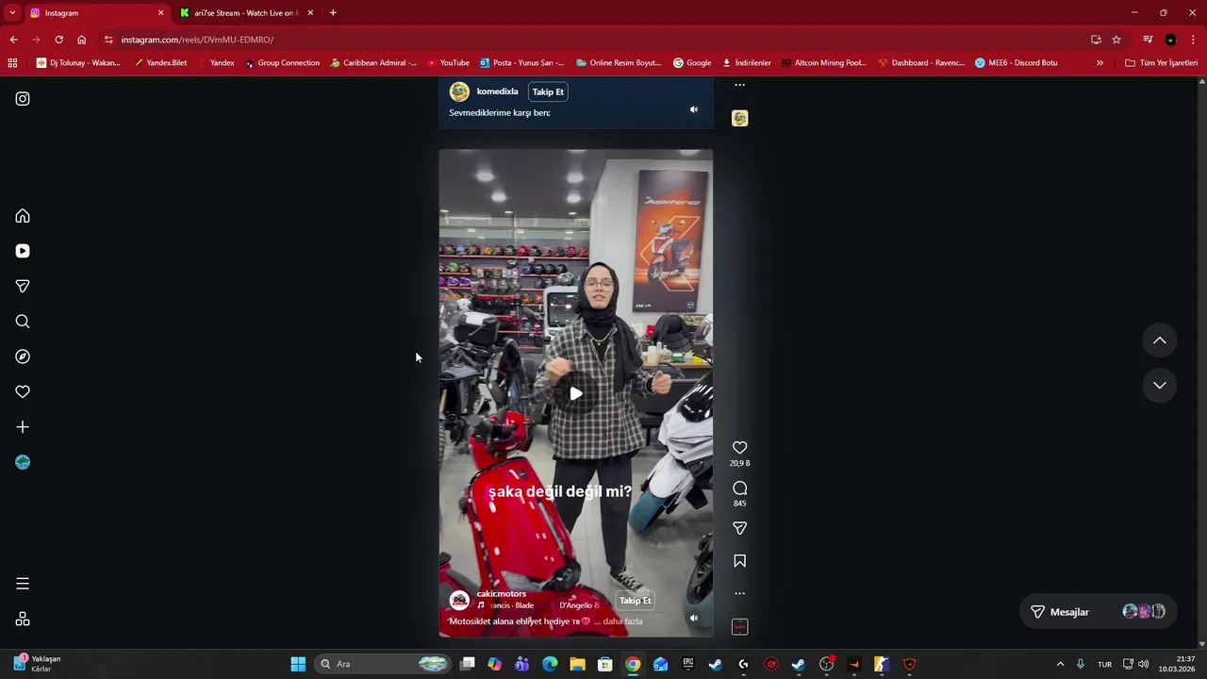Open Google bookmark
1207x679 pixels.
pos(692,63)
